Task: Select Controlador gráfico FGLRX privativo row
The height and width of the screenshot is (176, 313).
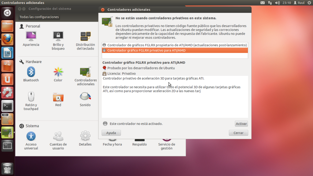Action: coord(175,50)
